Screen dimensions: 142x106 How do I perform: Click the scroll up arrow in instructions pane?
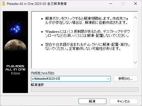[135, 17]
